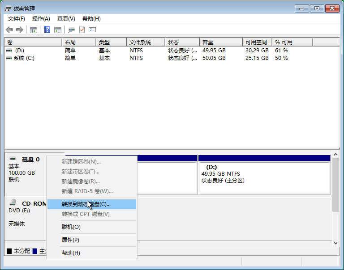Choose 属性(P) from the context menu
Image resolution: width=344 pixels, height=270 pixels.
point(70,240)
